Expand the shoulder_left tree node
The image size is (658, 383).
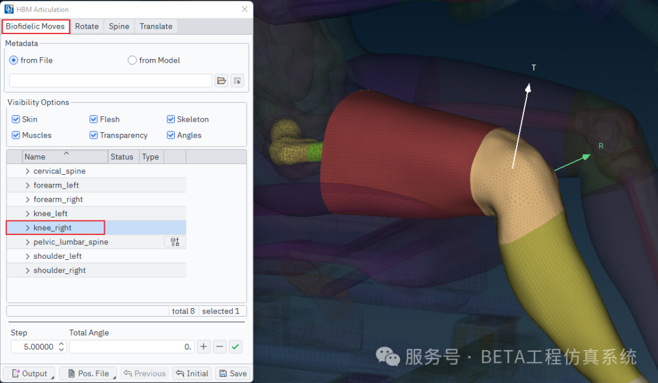[27, 256]
